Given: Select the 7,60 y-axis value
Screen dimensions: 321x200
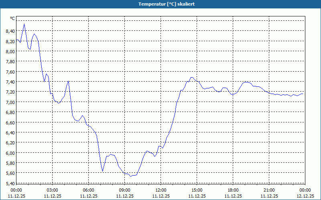Looking at the screenshot, I should click(10, 72).
